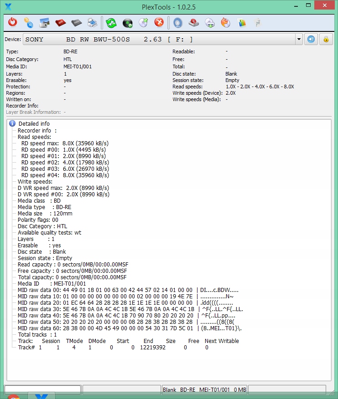Image resolution: width=338 pixels, height=399 pixels.
Task: Click the red X cancel icon
Action: pos(159,22)
